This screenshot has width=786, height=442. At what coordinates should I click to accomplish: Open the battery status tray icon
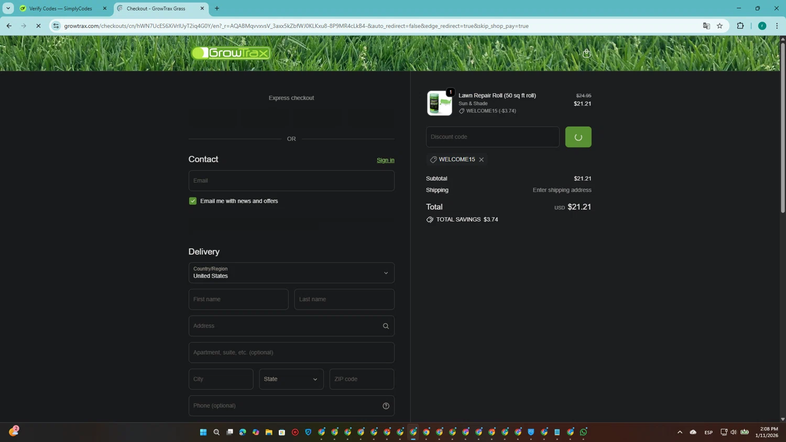744,432
